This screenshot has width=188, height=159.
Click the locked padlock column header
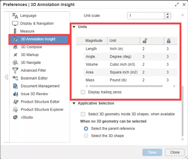coord(169,41)
